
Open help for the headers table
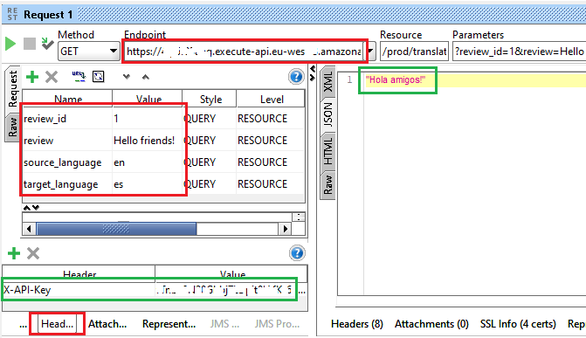pyautogui.click(x=297, y=253)
